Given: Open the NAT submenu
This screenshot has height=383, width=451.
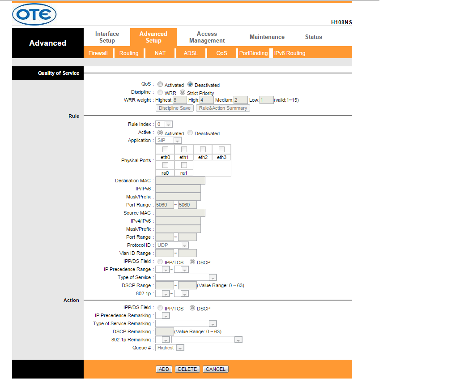Looking at the screenshot, I should 160,53.
